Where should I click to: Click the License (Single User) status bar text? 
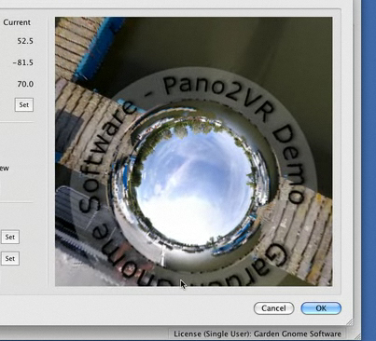click(258, 334)
